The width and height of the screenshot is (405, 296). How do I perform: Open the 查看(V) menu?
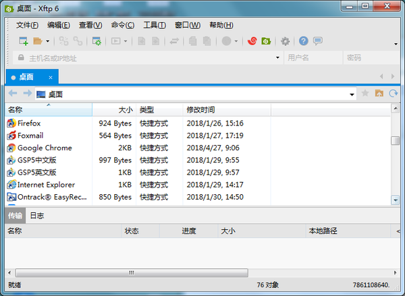coord(90,26)
